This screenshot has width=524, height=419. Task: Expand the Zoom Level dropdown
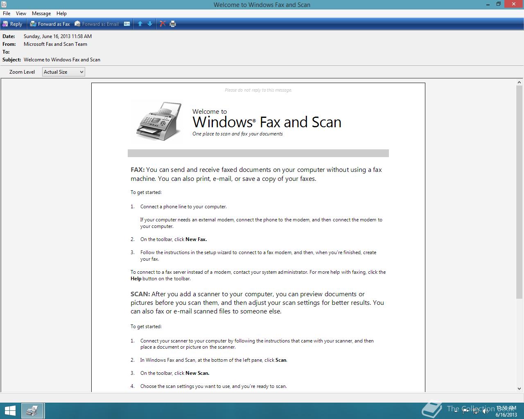point(63,72)
